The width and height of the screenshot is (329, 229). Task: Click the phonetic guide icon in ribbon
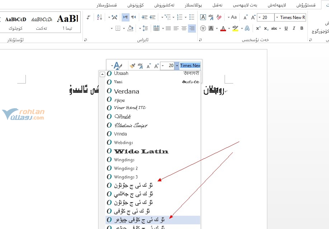point(211,17)
